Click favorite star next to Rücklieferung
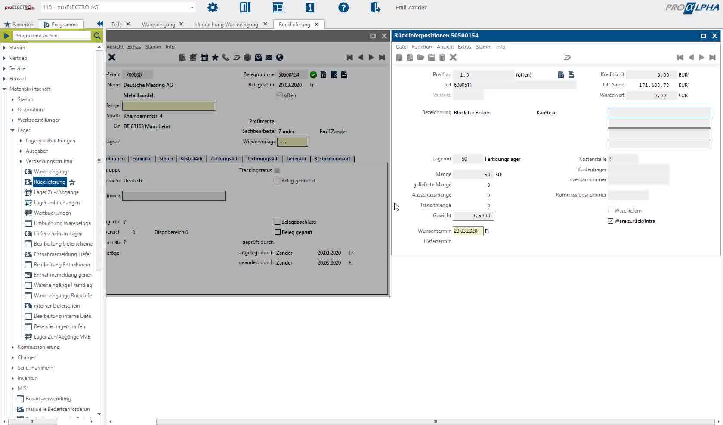This screenshot has height=425, width=723. tap(72, 182)
